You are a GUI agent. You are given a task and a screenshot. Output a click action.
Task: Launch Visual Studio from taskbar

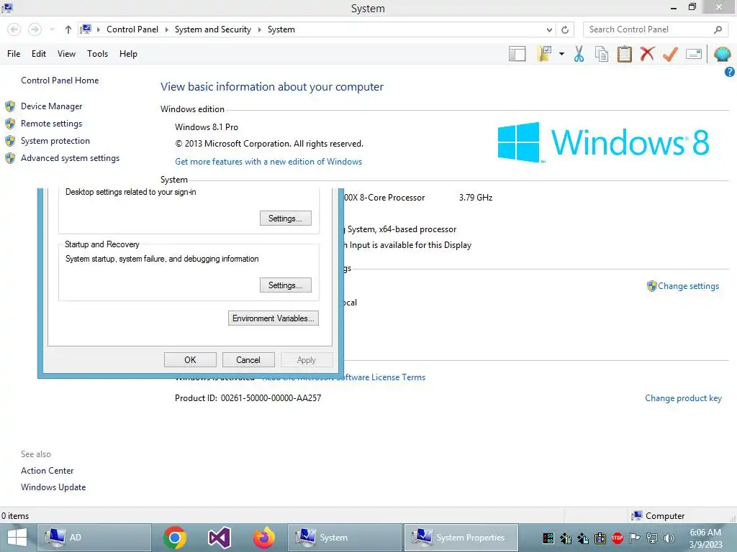coord(219,538)
